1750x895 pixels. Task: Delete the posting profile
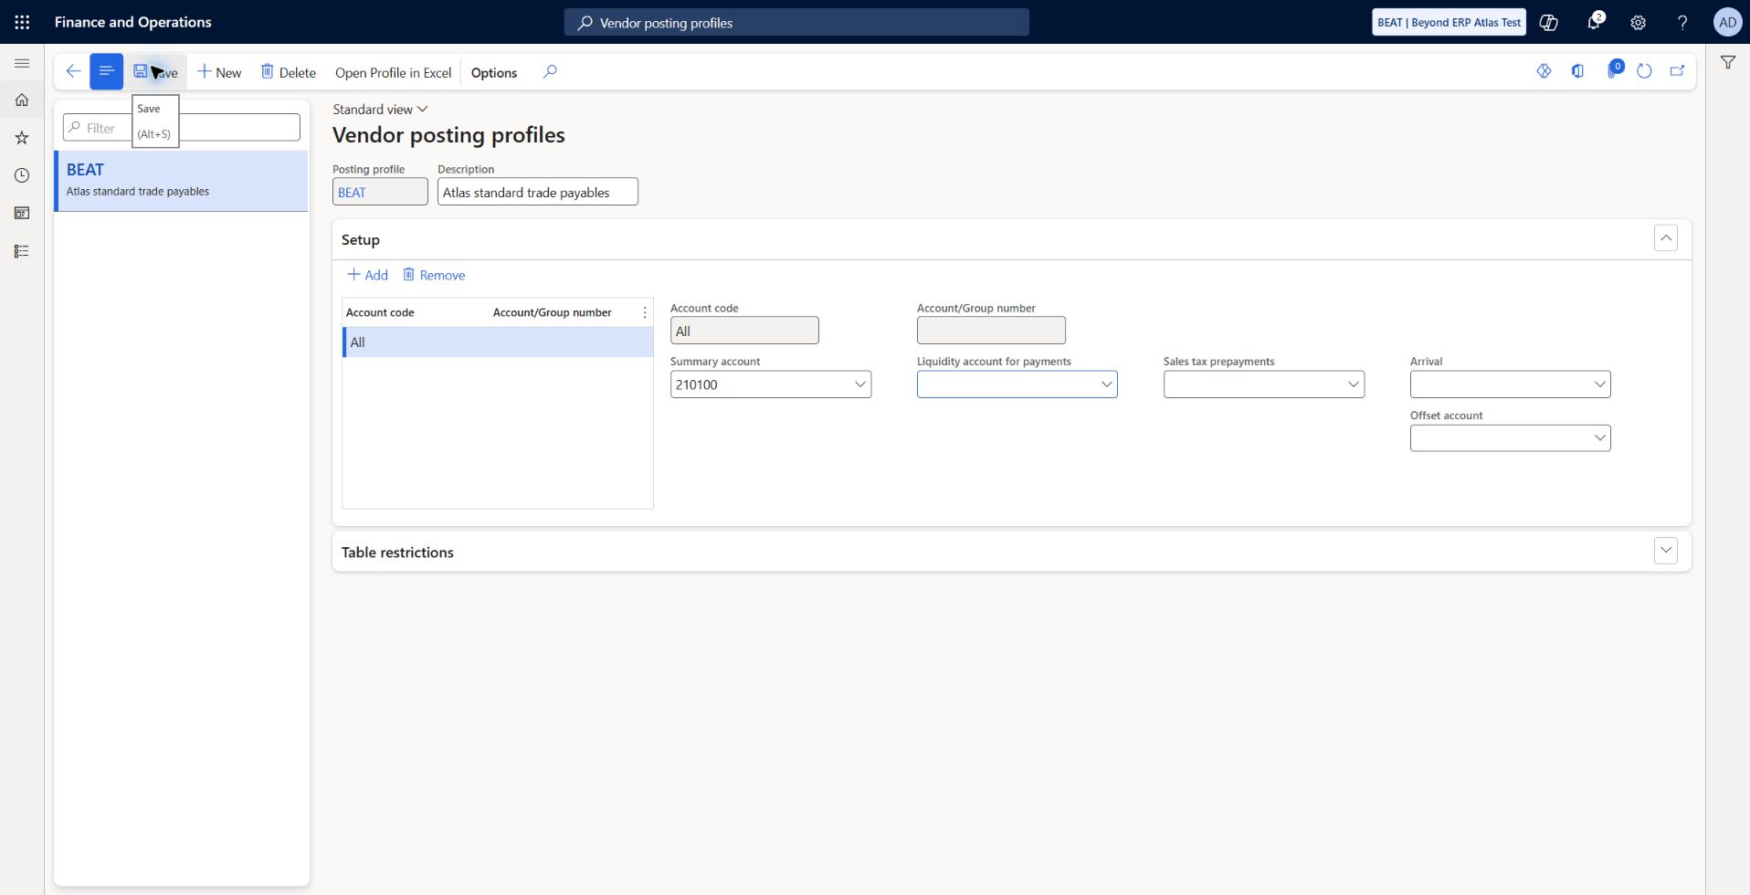(x=289, y=72)
